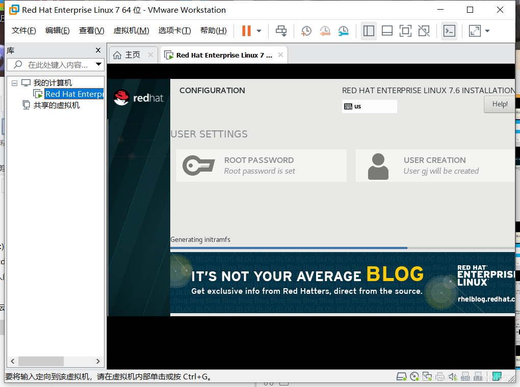Select 我的计算机 tree item
The width and height of the screenshot is (520, 387).
coord(53,83)
